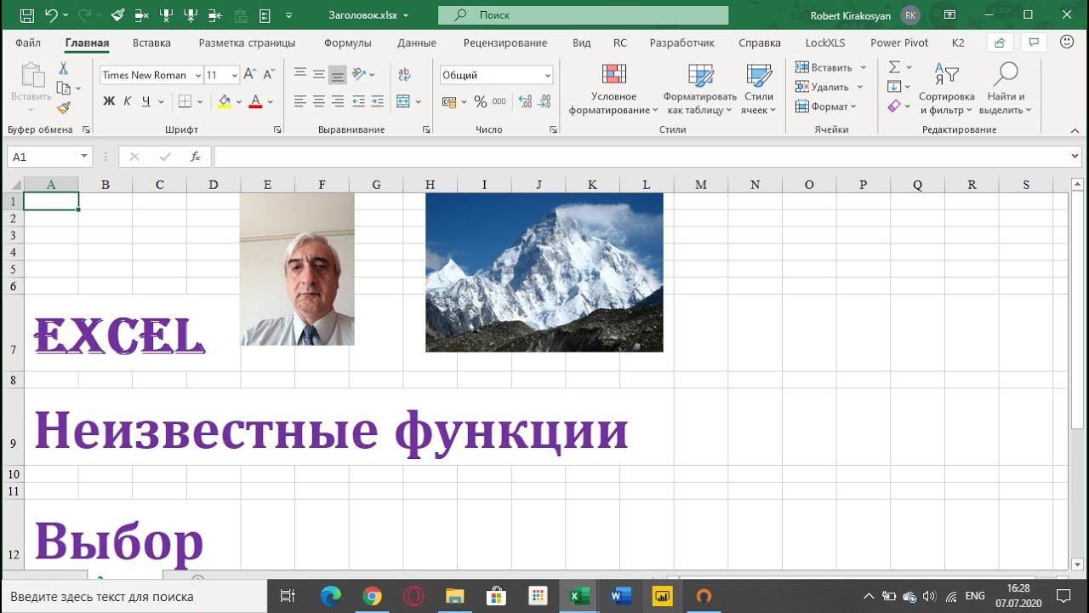Click the Windows taskbar search field
Screen dimensions: 1089x613
point(134,596)
